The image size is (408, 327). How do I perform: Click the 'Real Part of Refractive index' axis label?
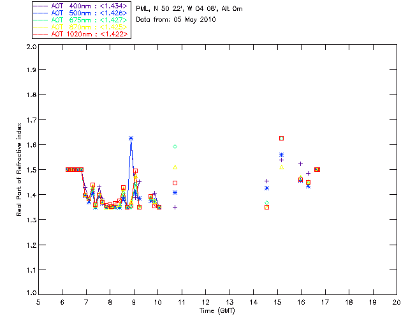18,169
